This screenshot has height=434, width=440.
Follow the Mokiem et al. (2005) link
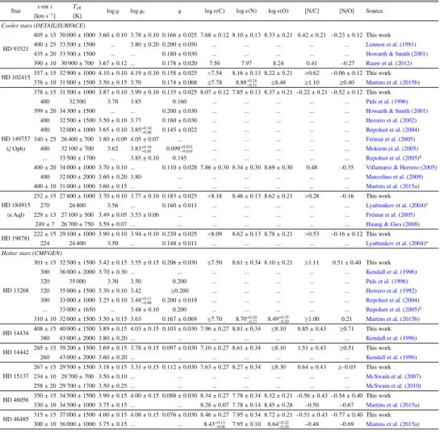[392, 148]
